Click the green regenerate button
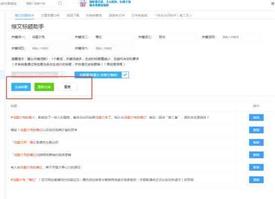Viewport: 275px width, 199px height. pyautogui.click(x=44, y=87)
